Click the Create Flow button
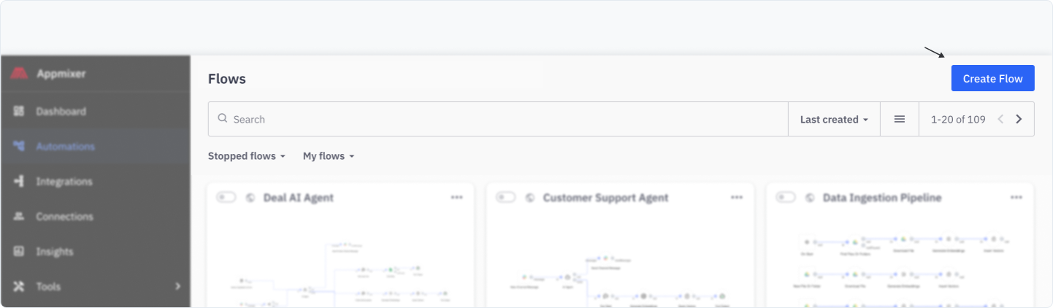Screen dimensions: 1053x308 tap(992, 79)
